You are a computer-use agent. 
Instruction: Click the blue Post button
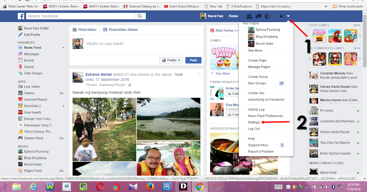click(193, 60)
